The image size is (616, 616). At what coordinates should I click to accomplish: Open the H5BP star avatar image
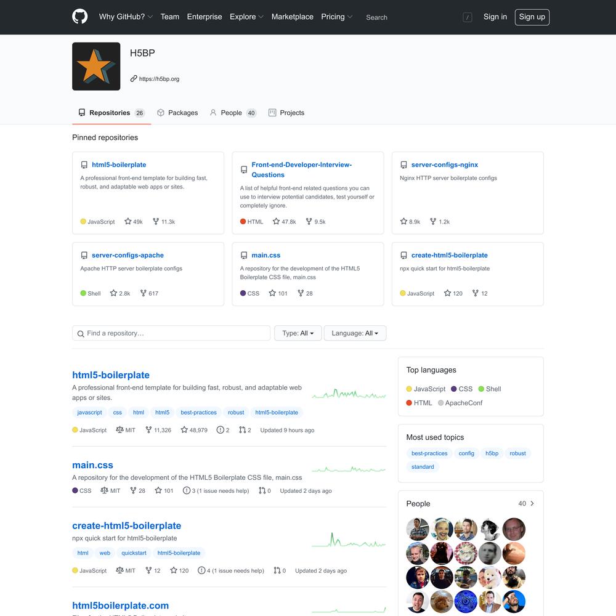96,67
